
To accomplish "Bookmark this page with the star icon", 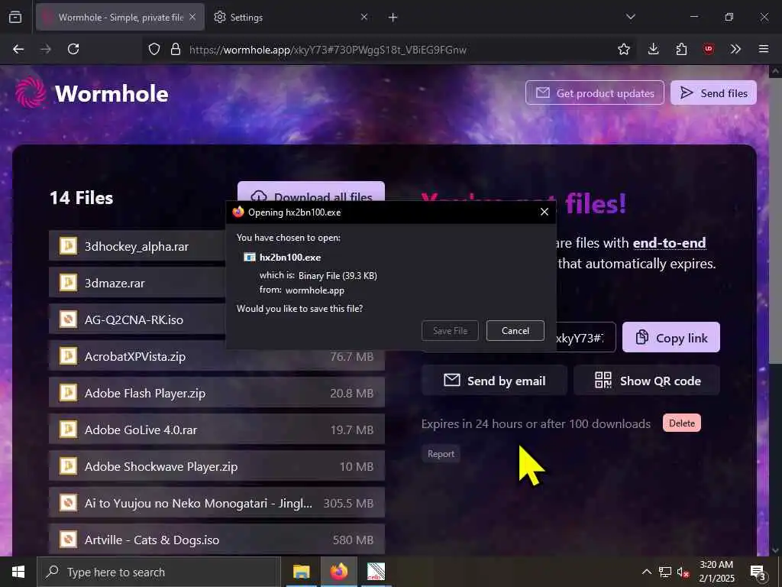I will point(624,49).
